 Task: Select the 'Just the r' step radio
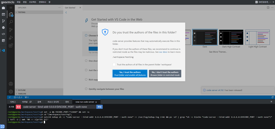click(86, 70)
